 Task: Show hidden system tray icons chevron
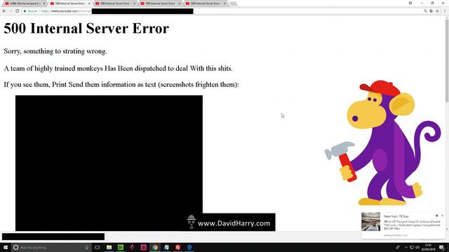coord(406,247)
